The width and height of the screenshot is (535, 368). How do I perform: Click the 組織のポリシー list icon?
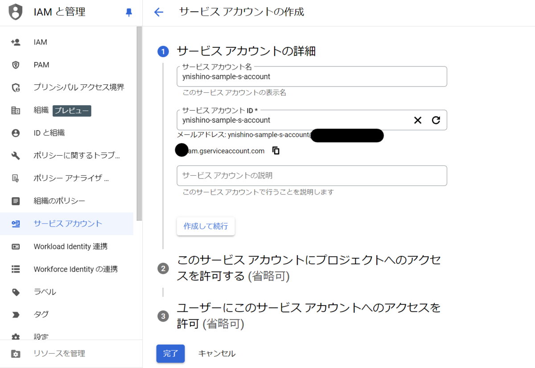pyautogui.click(x=16, y=201)
